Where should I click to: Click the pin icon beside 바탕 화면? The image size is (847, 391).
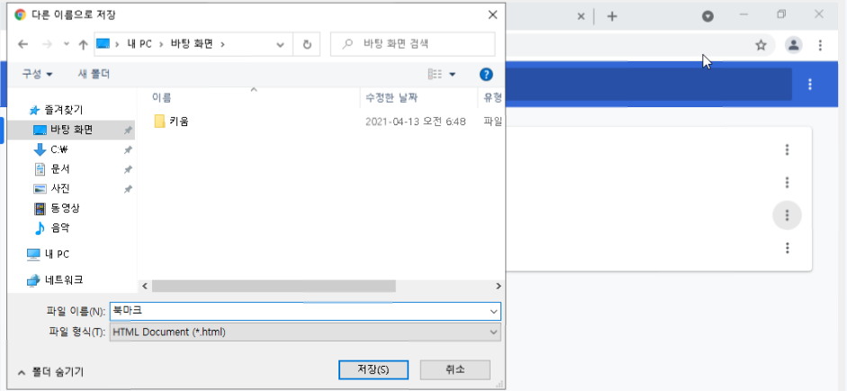[x=128, y=131]
